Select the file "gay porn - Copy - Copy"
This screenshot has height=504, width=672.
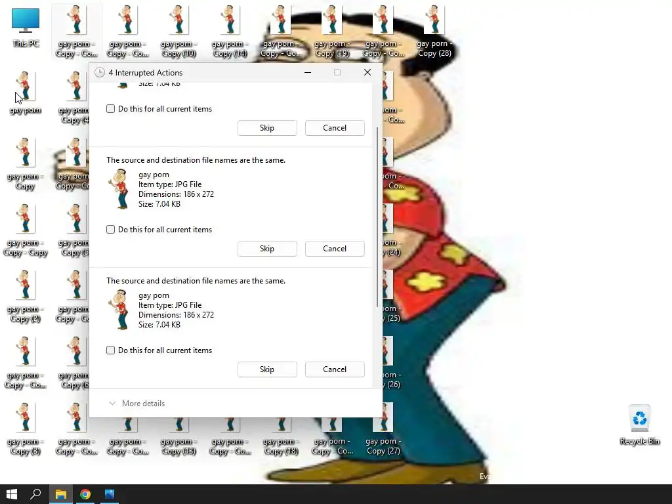(25, 230)
